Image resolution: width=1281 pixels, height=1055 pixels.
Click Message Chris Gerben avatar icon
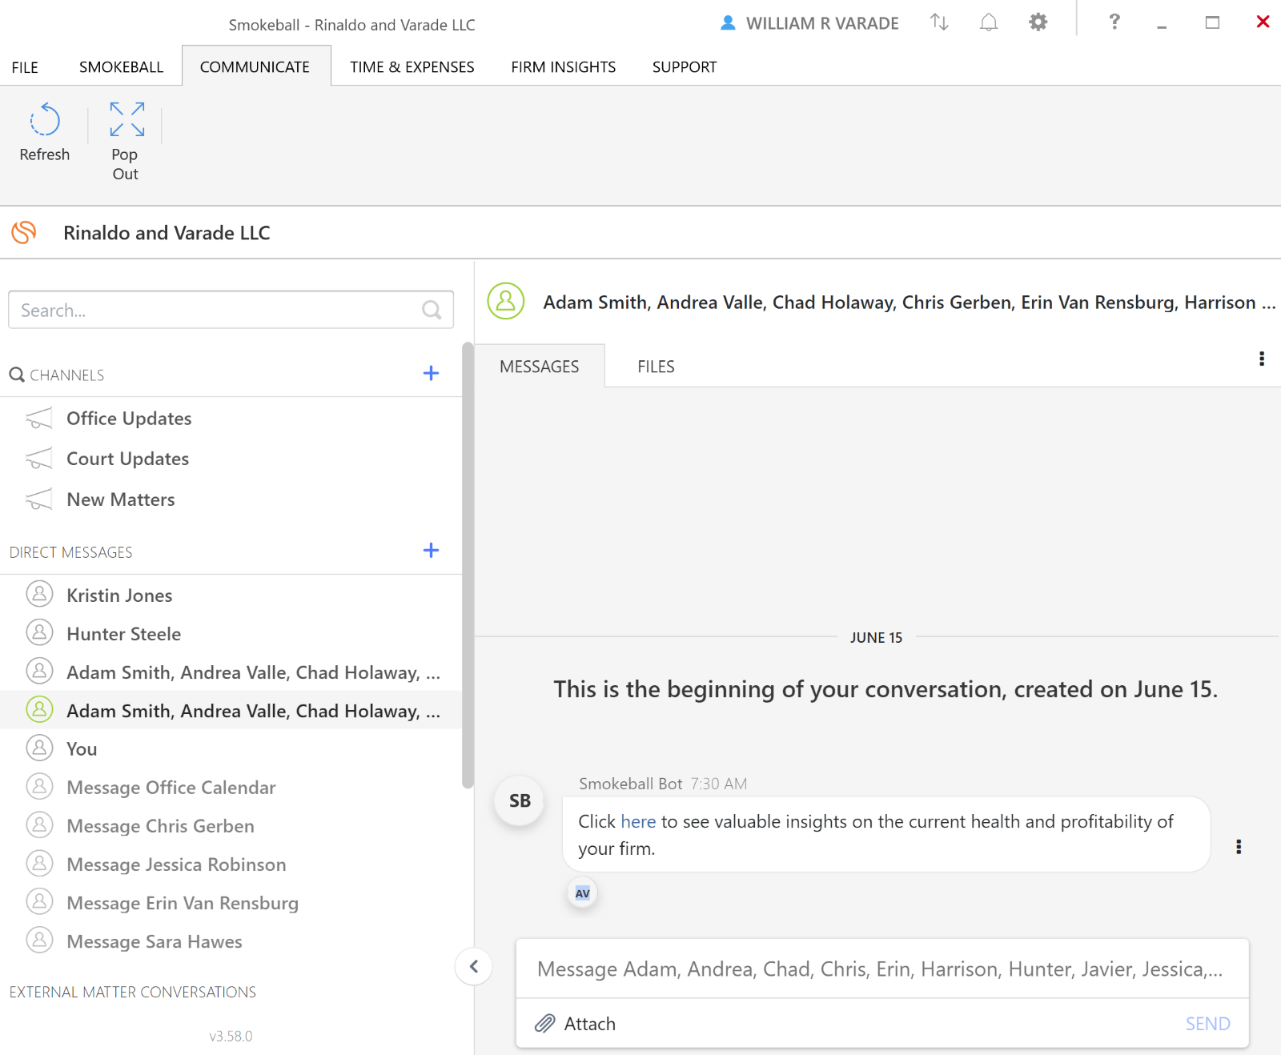pyautogui.click(x=39, y=824)
